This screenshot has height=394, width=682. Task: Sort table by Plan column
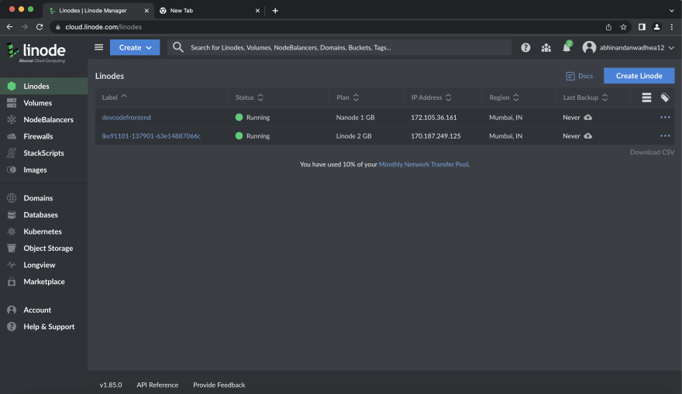[x=347, y=98]
